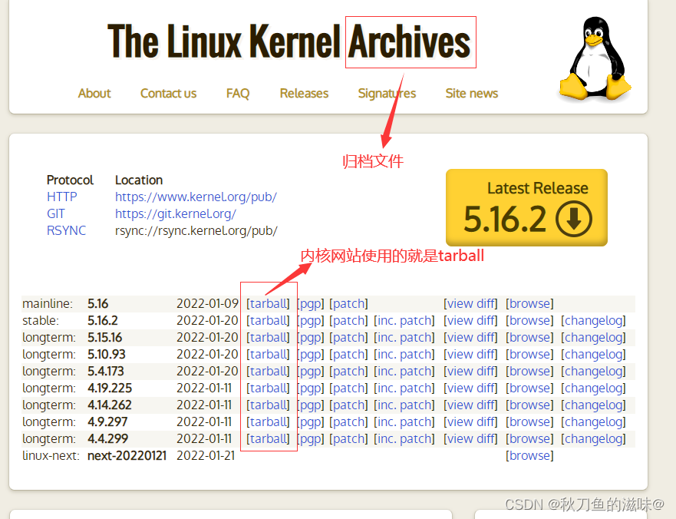Screen dimensions: 676x519
Task: Open the pgp signature for stable 5.16.2
Action: 311,321
